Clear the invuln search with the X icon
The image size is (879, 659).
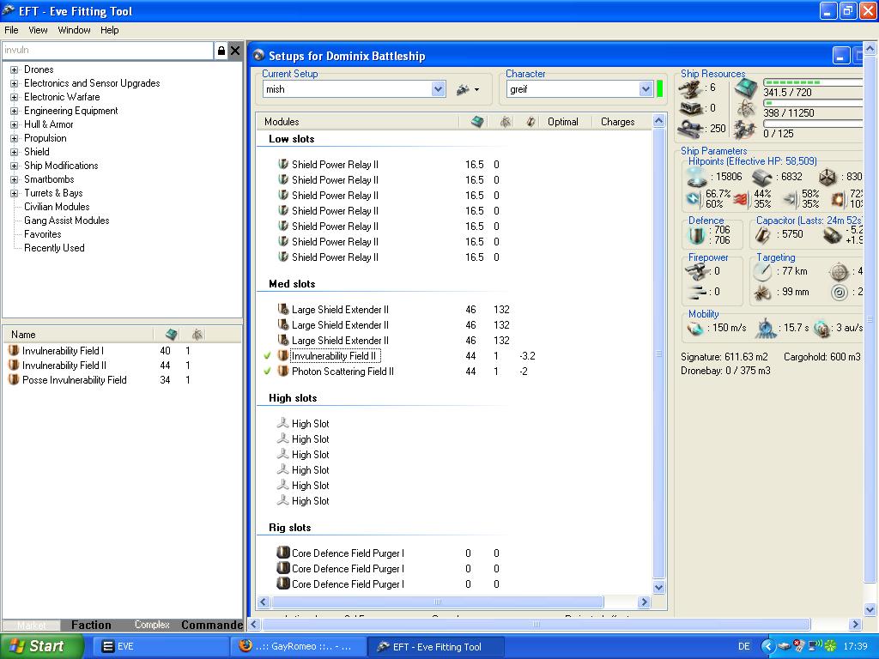pyautogui.click(x=235, y=51)
